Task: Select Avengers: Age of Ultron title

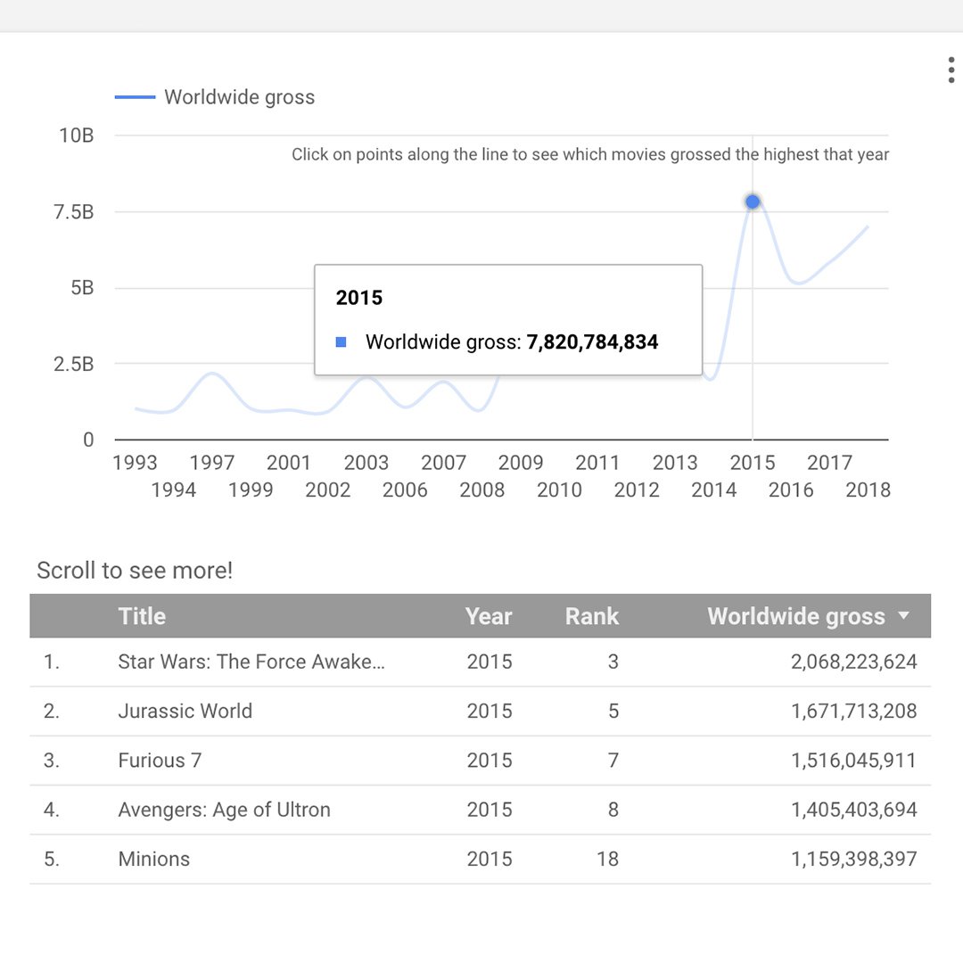Action: [224, 810]
